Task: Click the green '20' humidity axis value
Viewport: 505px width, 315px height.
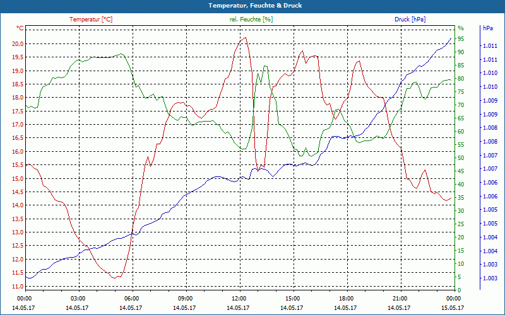Action: click(x=461, y=238)
